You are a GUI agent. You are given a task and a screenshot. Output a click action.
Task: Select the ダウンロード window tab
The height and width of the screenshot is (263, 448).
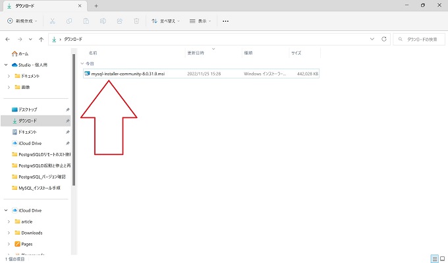44,6
